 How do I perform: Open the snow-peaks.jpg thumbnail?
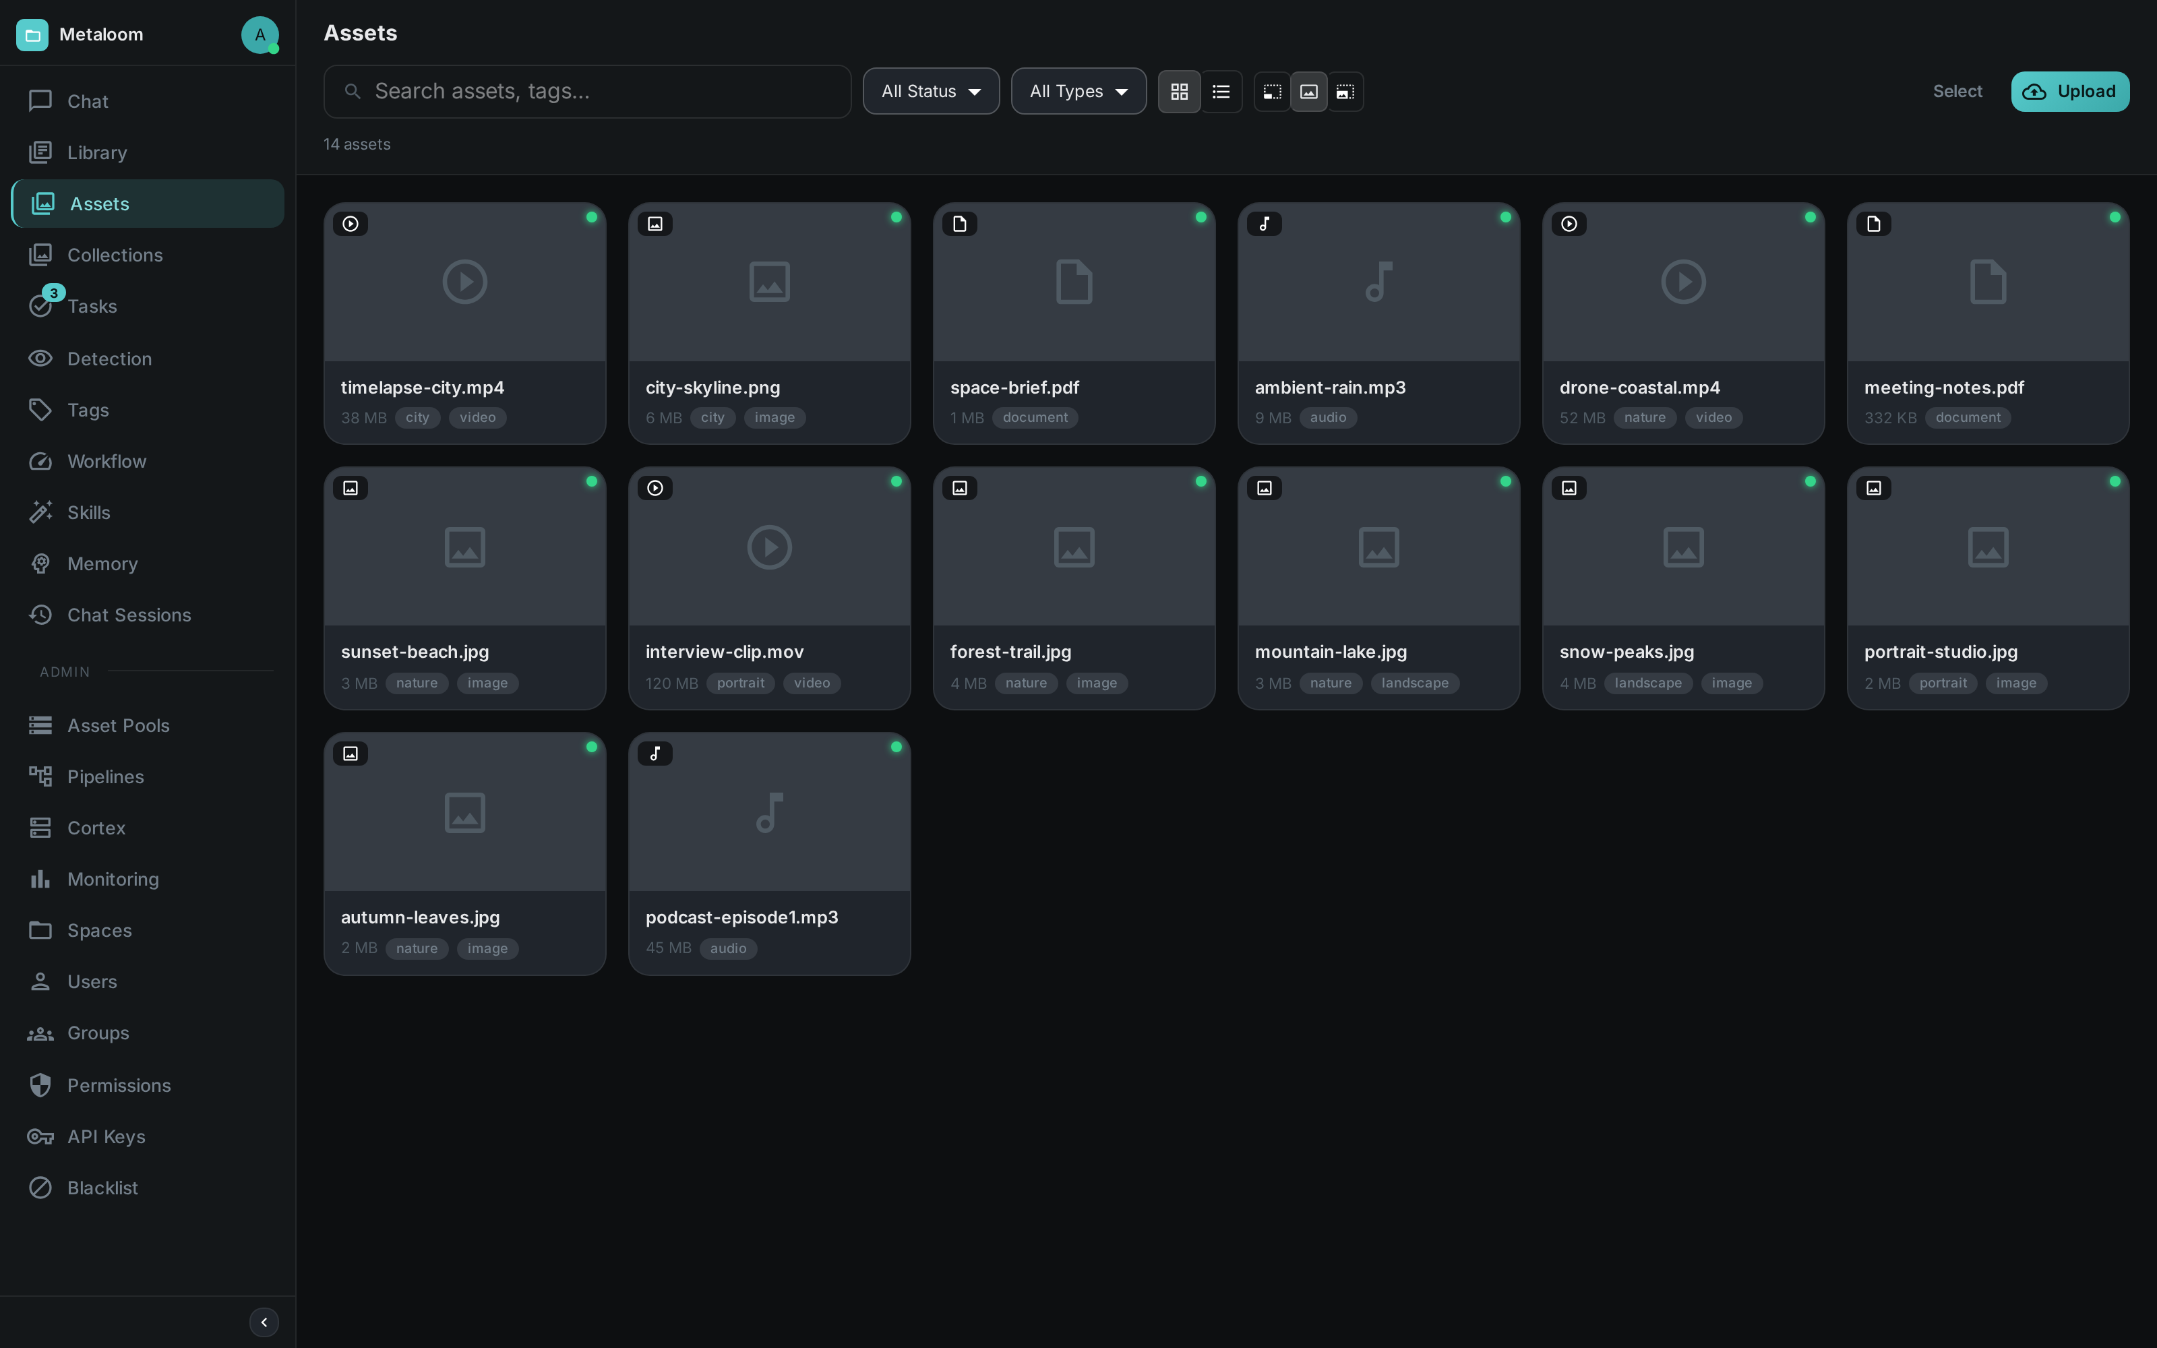[x=1683, y=547]
